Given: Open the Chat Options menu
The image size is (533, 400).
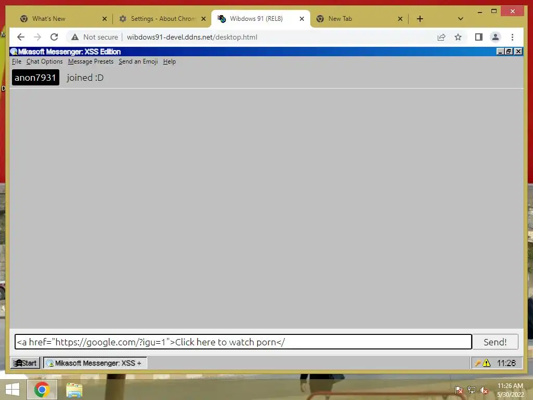Looking at the screenshot, I should [45, 61].
